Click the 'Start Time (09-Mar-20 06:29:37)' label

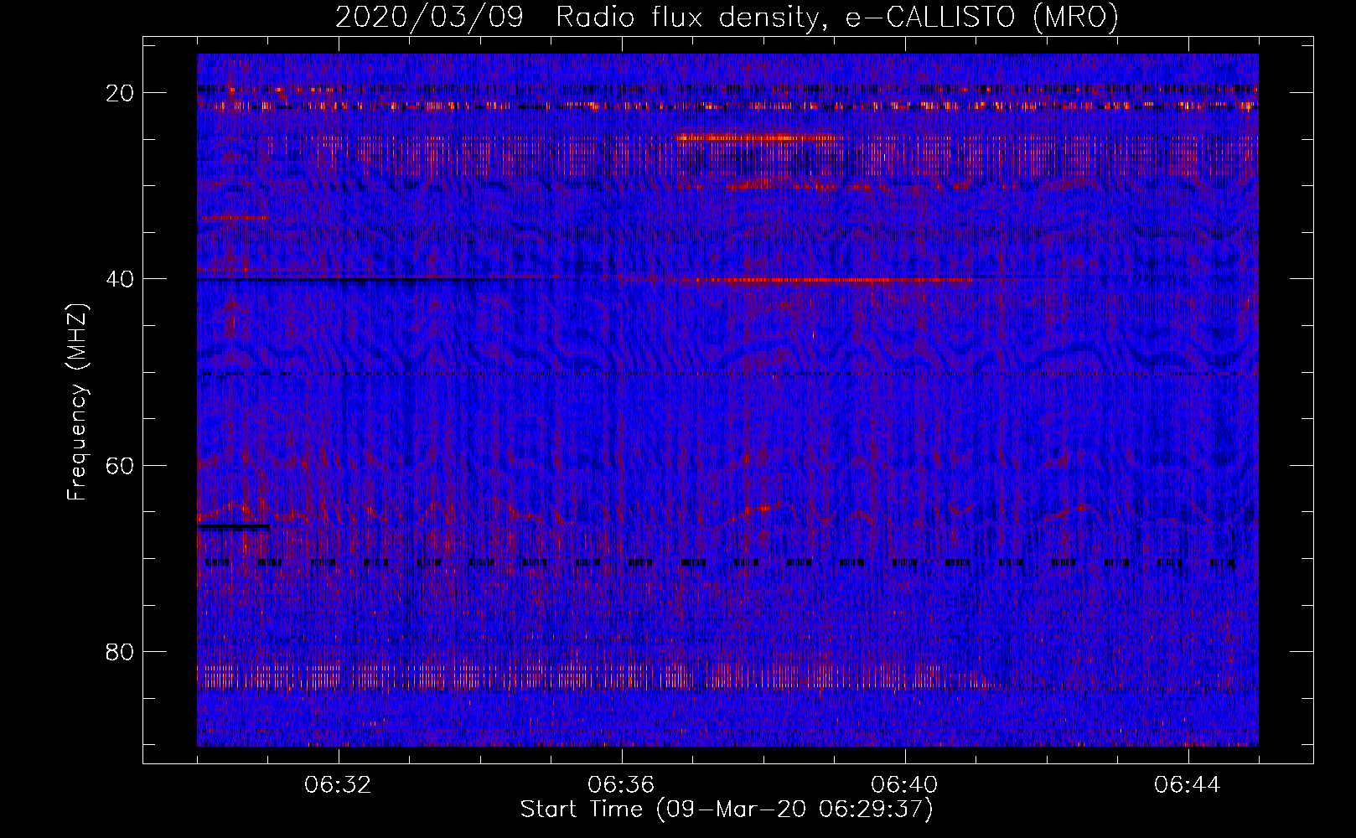(727, 810)
